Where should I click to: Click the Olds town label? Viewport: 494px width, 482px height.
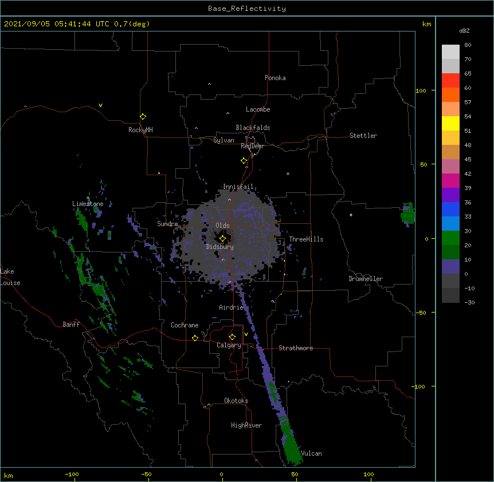point(222,226)
